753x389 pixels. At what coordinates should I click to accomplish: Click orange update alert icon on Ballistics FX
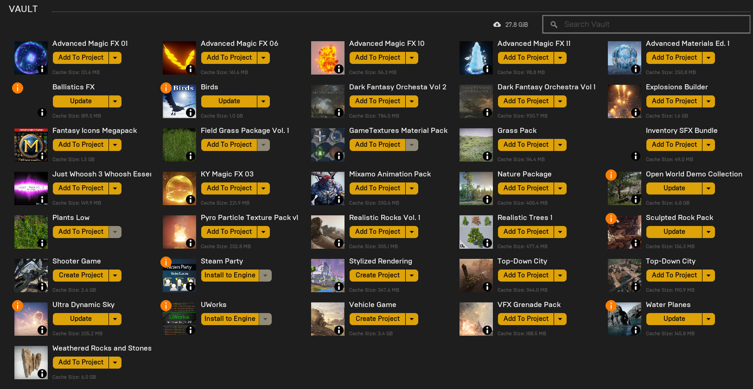click(x=18, y=88)
